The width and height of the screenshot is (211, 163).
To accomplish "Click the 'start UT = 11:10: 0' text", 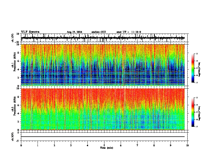I will 129,32.
